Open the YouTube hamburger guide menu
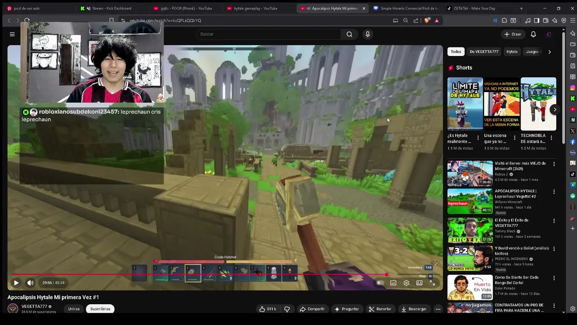577x325 pixels. (12, 34)
